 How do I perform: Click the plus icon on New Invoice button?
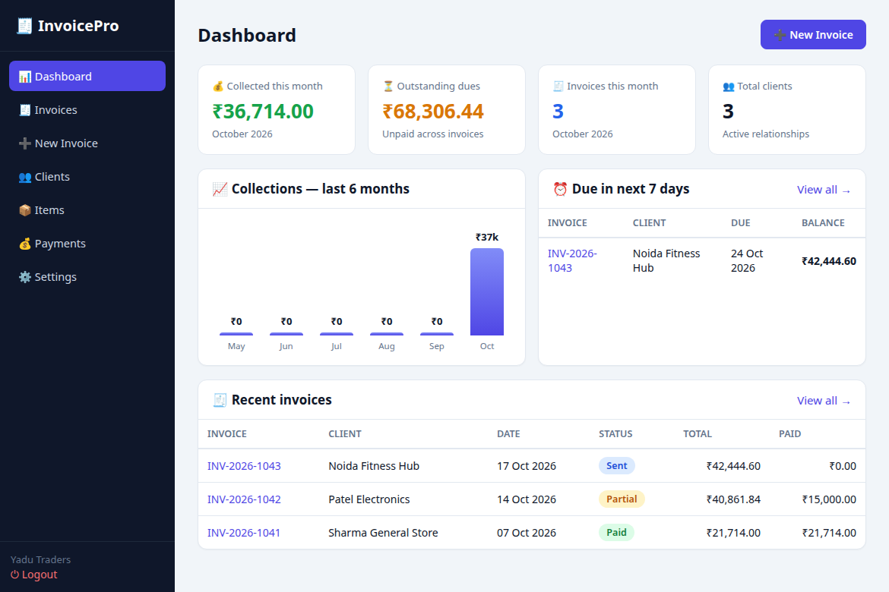point(780,35)
